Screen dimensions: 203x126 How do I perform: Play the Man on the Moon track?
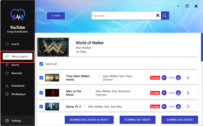click(164, 93)
